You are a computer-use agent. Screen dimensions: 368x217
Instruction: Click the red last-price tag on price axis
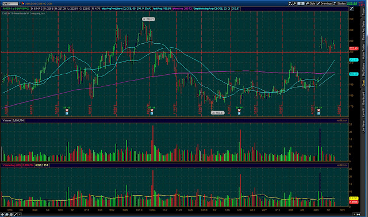click(354, 48)
